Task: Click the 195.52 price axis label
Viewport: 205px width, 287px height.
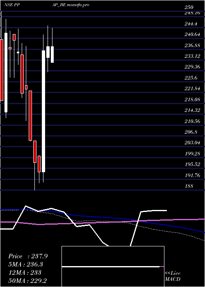Action: [192, 164]
